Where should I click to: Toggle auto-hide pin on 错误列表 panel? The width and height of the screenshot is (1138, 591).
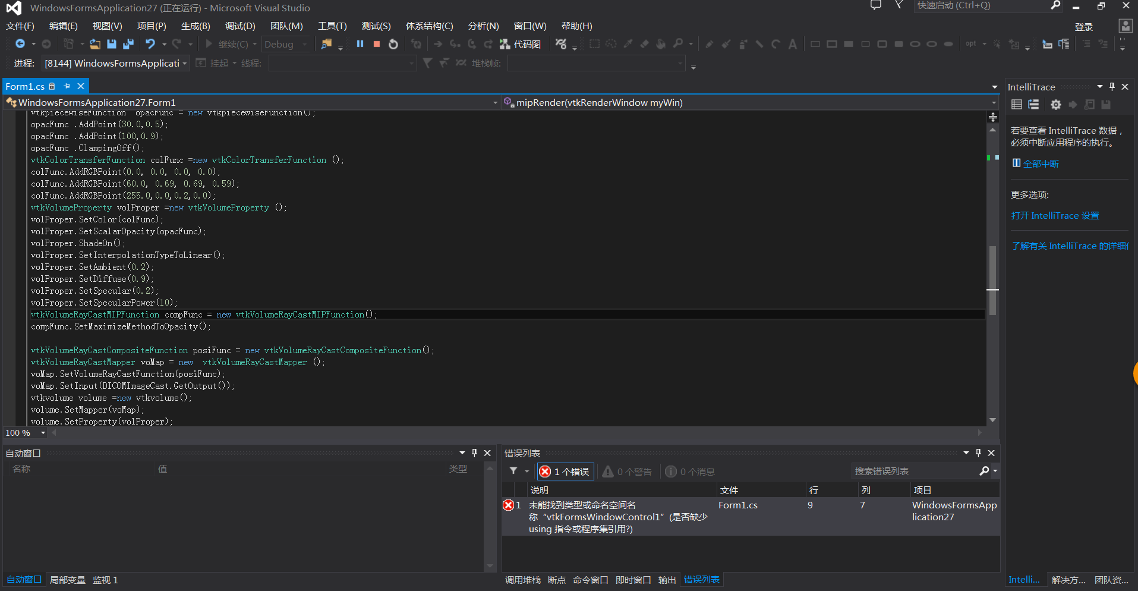click(x=978, y=453)
